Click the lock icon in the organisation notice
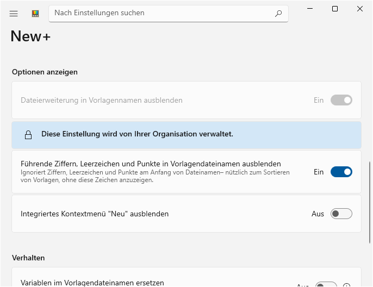373x287 pixels. point(28,135)
